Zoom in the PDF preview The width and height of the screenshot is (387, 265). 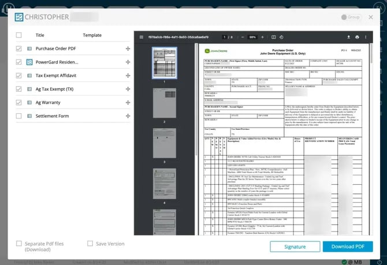(x=263, y=37)
